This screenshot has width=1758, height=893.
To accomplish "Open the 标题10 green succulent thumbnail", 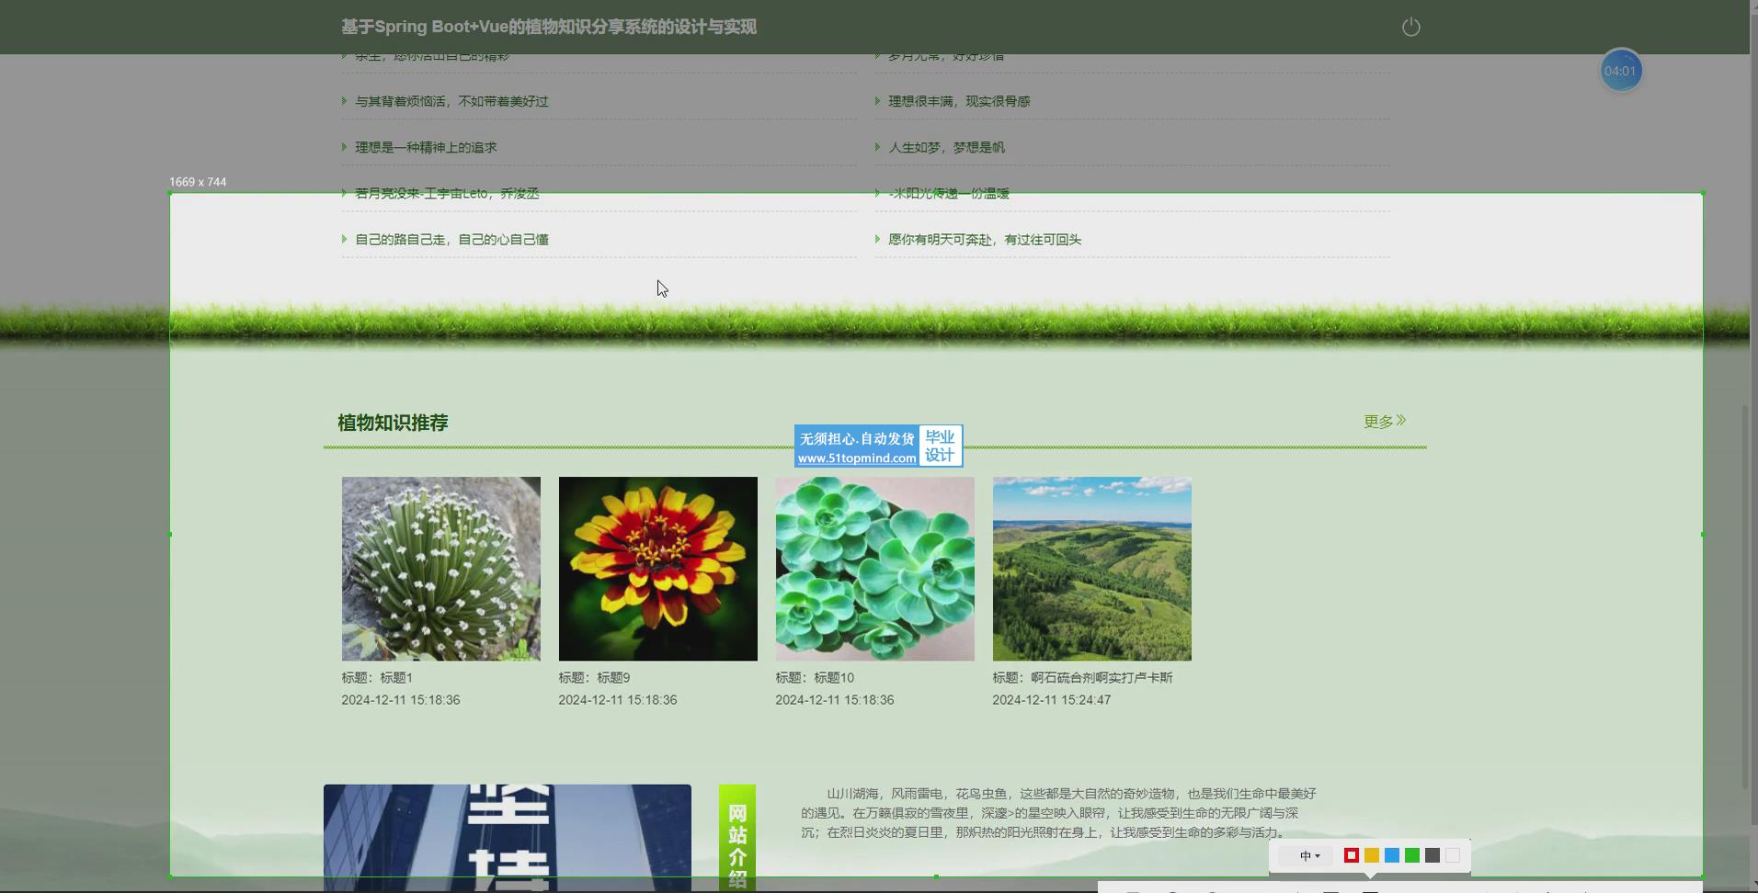I will (x=874, y=569).
